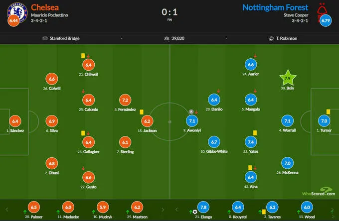Select Fernández's 7.2 rating circle
The image size is (339, 221).
(x=125, y=100)
